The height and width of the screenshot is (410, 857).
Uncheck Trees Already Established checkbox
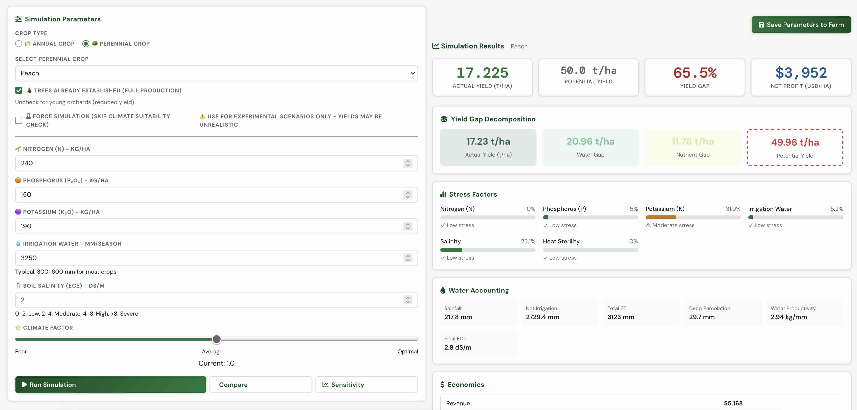[x=19, y=90]
